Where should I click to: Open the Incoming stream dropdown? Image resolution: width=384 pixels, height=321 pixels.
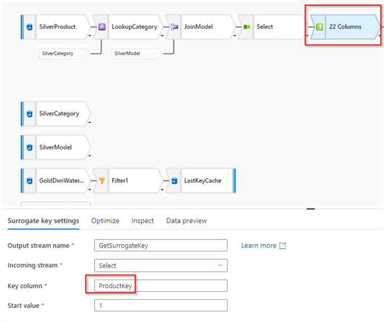point(161,265)
